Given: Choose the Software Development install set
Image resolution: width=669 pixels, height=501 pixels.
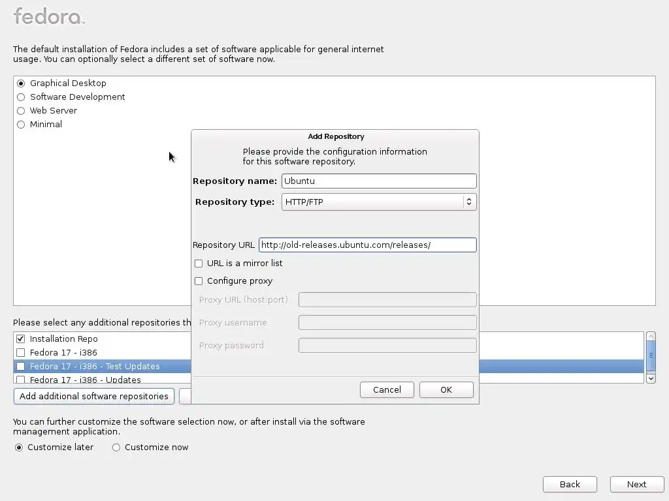Looking at the screenshot, I should point(21,97).
